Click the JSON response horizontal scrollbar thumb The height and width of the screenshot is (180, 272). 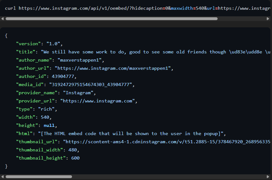point(39,177)
